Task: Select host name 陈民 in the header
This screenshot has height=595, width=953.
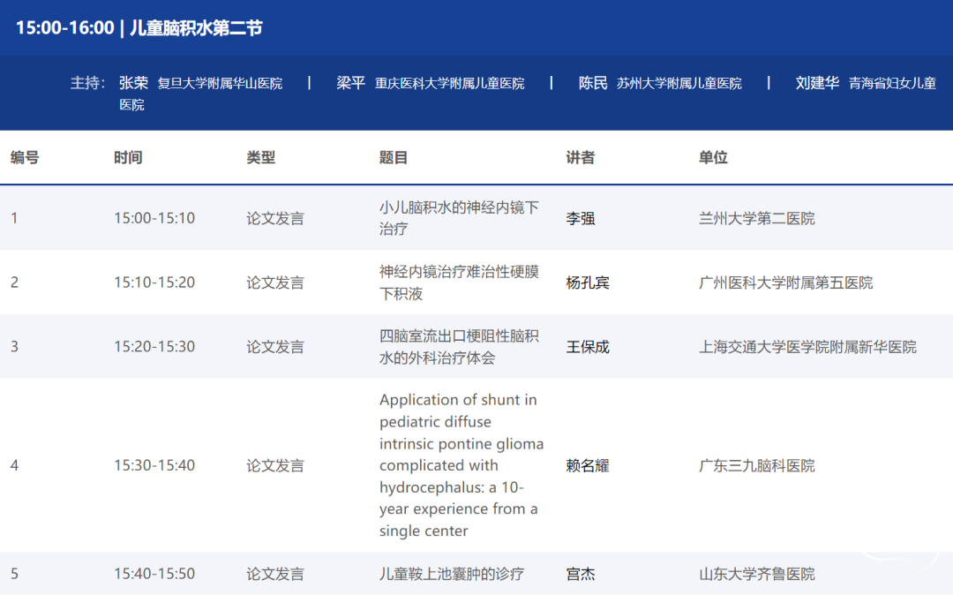Action: 593,83
